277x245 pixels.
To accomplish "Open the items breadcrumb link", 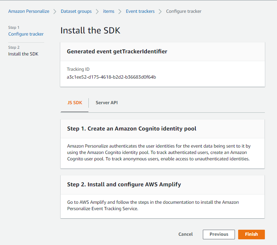I will [x=109, y=11].
